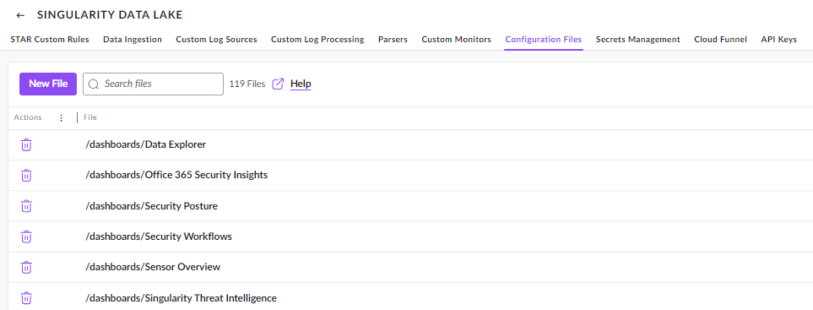Select the Configuration Files tab
The image size is (813, 310).
tap(544, 40)
